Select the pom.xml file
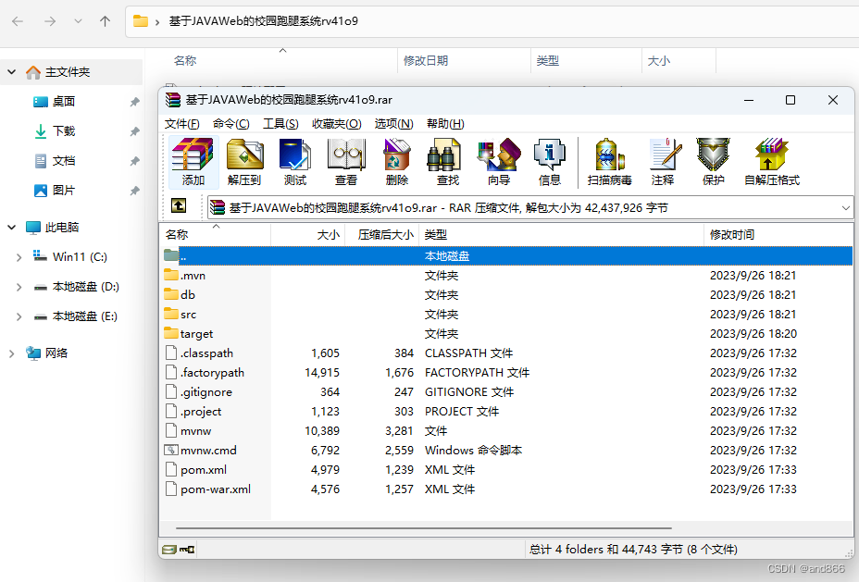The height and width of the screenshot is (582, 859). (506, 470)
